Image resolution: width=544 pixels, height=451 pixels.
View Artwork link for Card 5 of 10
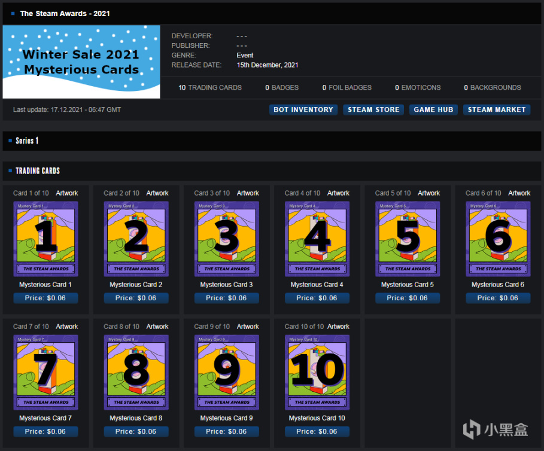point(429,193)
